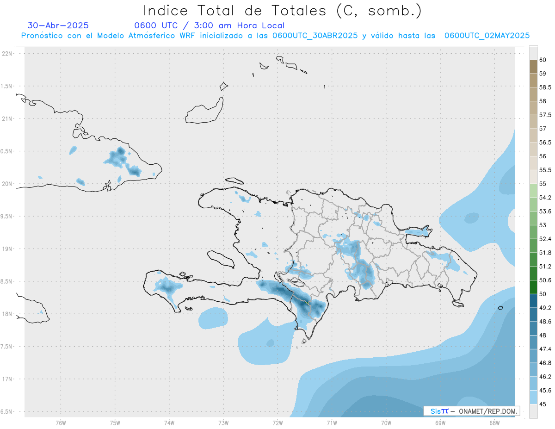Viewport: 555px width, 429px height.
Task: Click the "18N" latitude label
Action: (8, 314)
